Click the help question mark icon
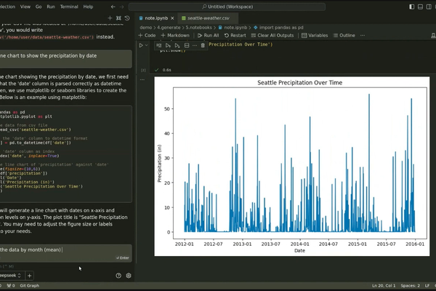 (118, 276)
